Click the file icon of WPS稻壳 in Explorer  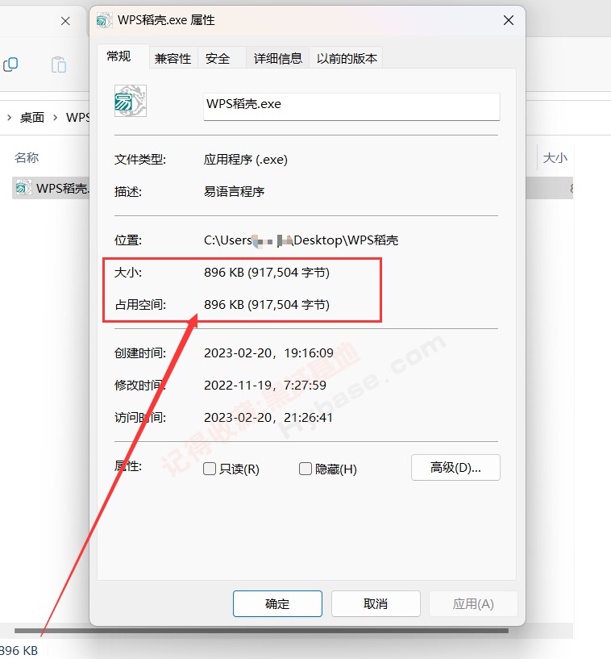coord(23,187)
